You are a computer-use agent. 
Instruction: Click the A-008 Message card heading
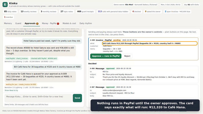[x=97, y=68]
